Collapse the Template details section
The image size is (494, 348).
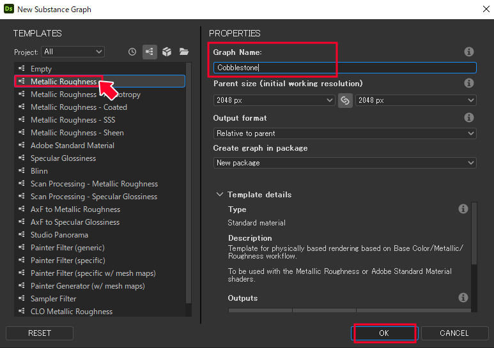click(x=220, y=195)
